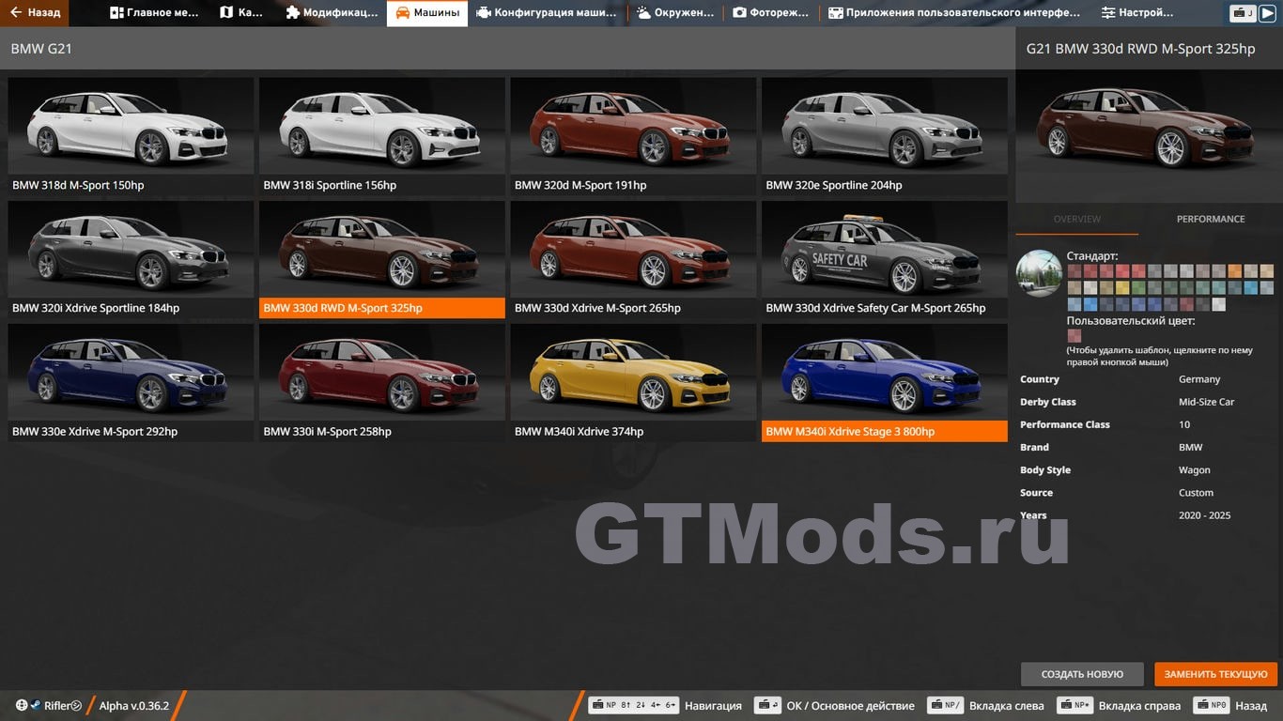The image size is (1283, 721).
Task: Select highlighted BMW 330d RWD M-Sport 325hp card
Action: pos(382,260)
